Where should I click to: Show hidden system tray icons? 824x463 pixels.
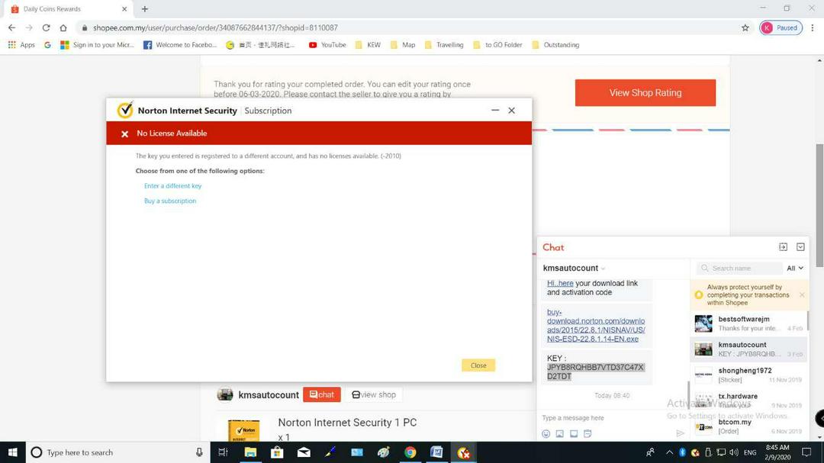coord(669,452)
